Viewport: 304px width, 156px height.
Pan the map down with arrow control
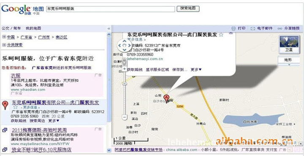pyautogui.click(x=125, y=50)
